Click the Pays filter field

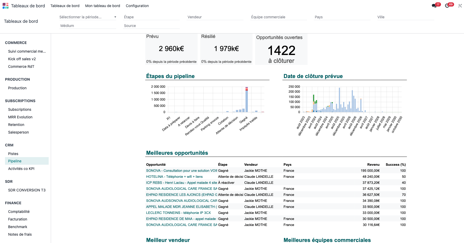[342, 17]
